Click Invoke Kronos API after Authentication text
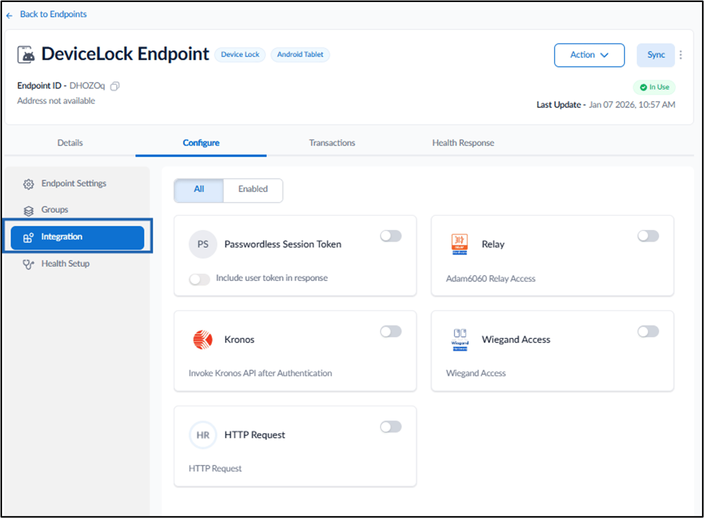This screenshot has width=704, height=518. pyautogui.click(x=260, y=373)
